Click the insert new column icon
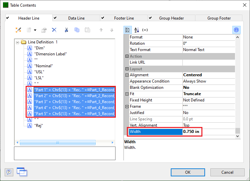This screenshot has height=181, width=250. point(29,30)
